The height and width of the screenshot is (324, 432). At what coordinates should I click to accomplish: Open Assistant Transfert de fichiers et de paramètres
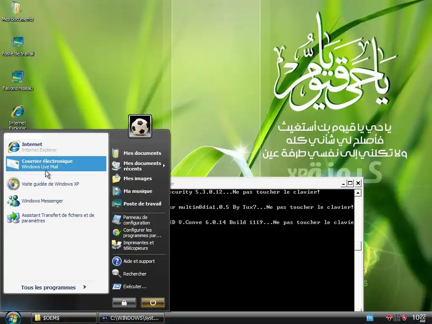click(56, 218)
